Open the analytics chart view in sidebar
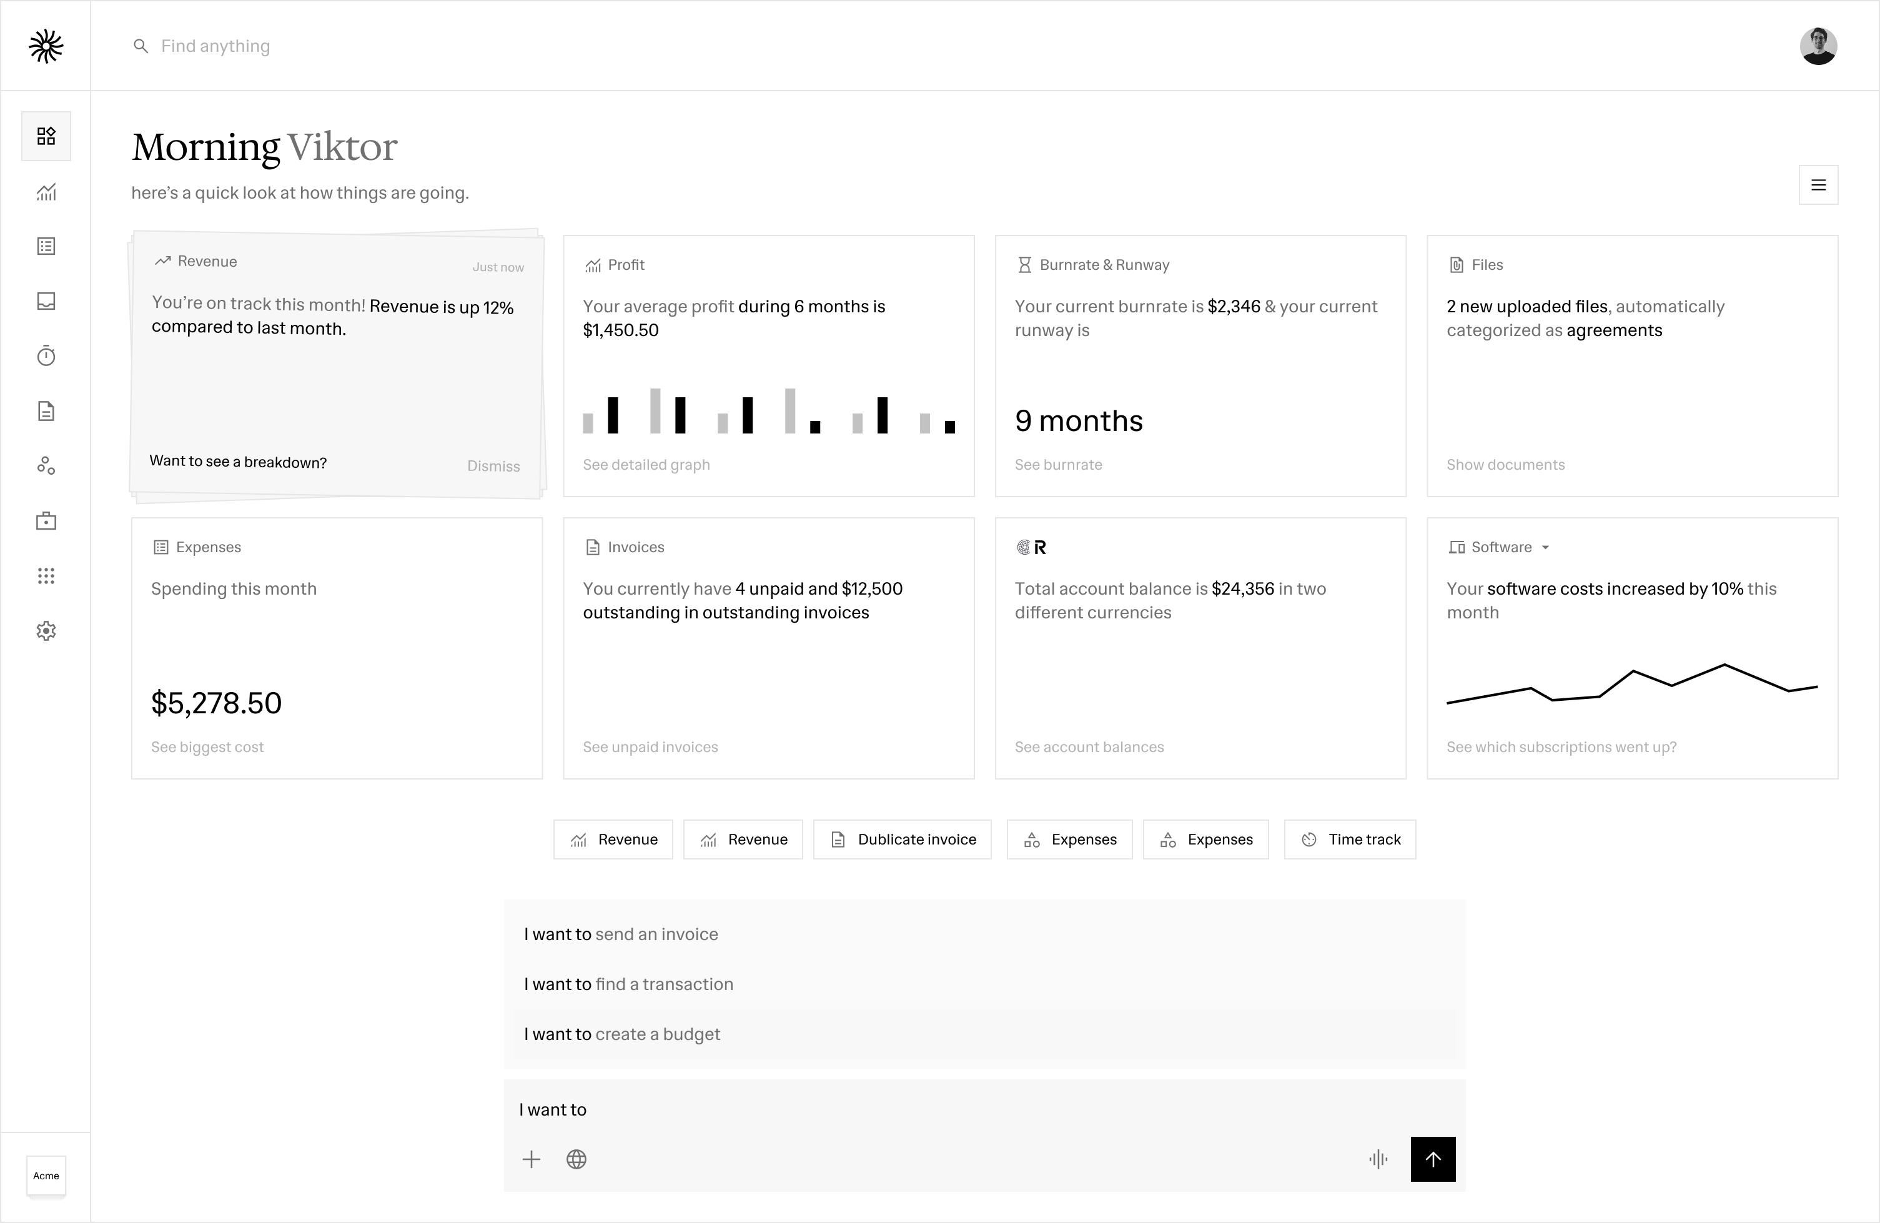Viewport: 1880px width, 1223px height. (46, 192)
